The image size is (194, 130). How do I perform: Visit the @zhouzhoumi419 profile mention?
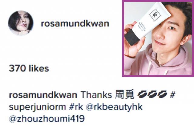point(47,119)
